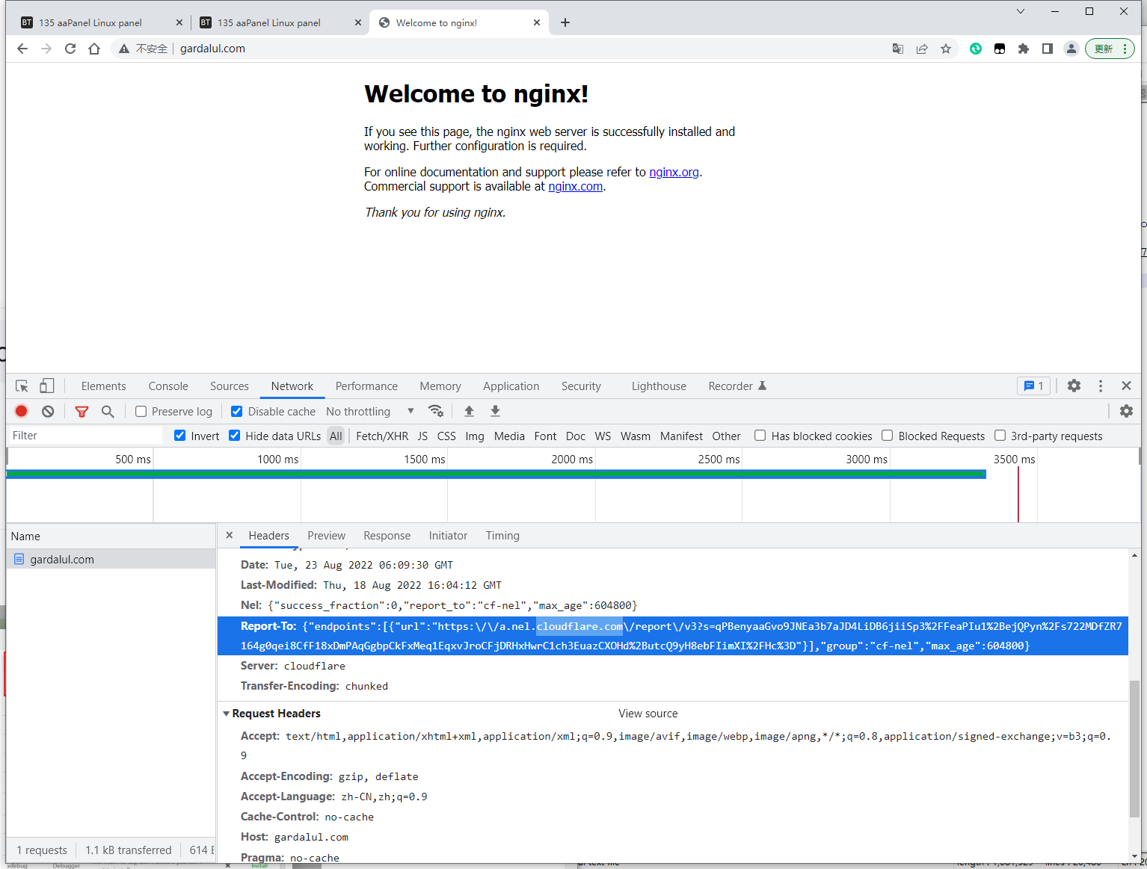Click the Import HAR file upload arrow
The image size is (1147, 869).
click(x=469, y=411)
